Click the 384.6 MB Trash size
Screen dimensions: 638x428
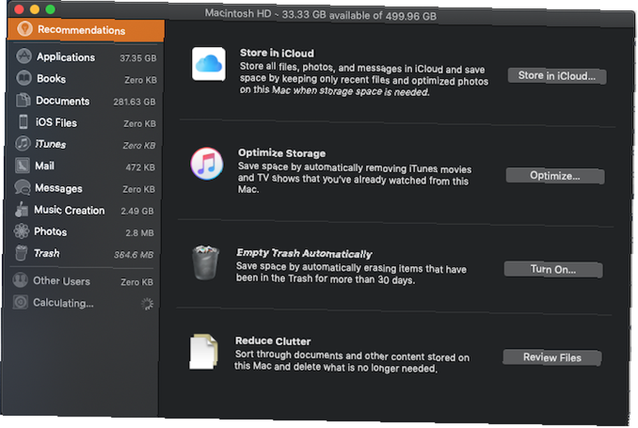click(133, 255)
